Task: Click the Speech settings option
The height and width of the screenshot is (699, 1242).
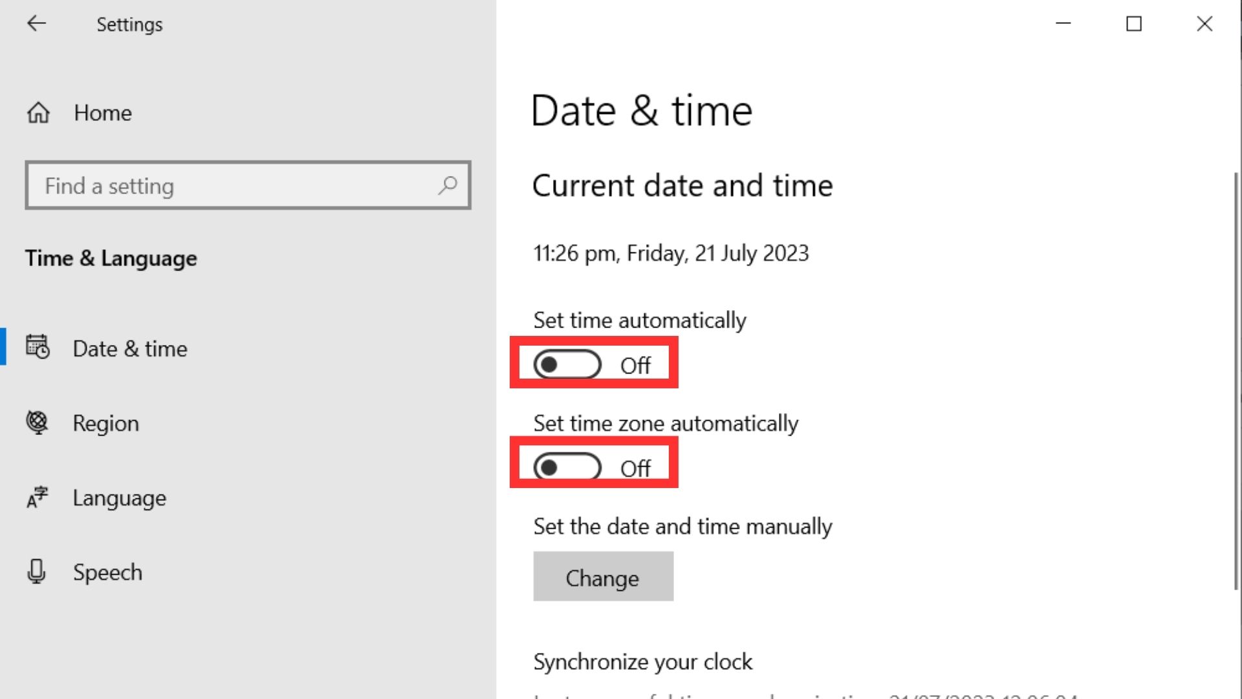Action: click(x=107, y=572)
